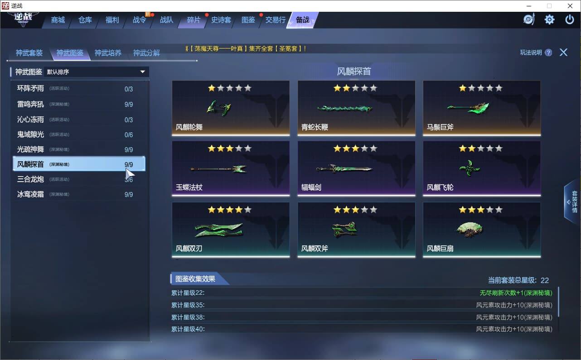Open the 玉蝶法杖 weapon card
Image resolution: width=581 pixels, height=360 pixels.
coord(231,169)
